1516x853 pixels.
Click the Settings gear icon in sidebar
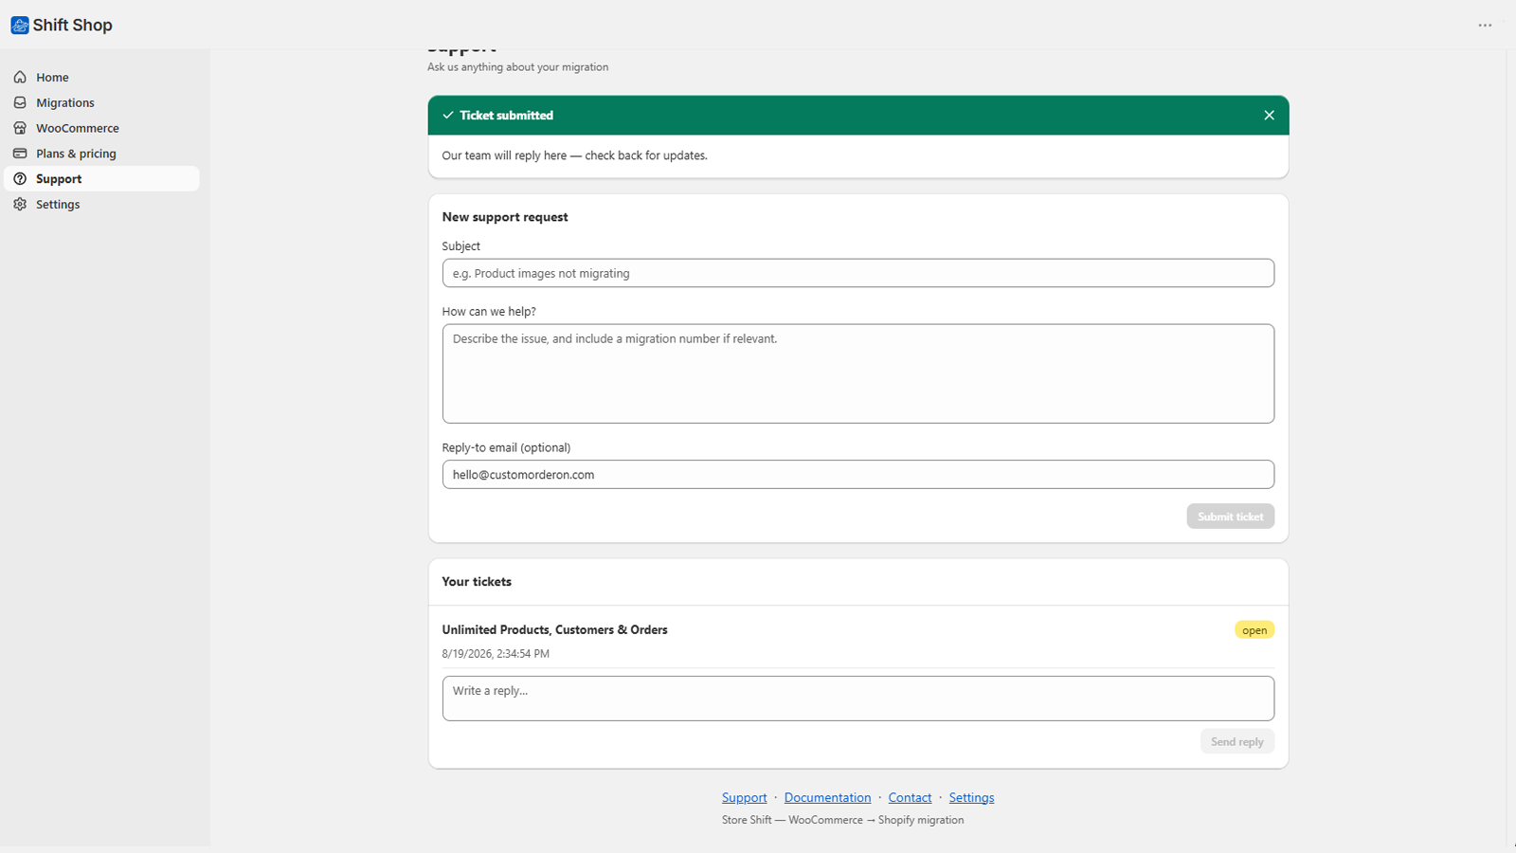[20, 204]
